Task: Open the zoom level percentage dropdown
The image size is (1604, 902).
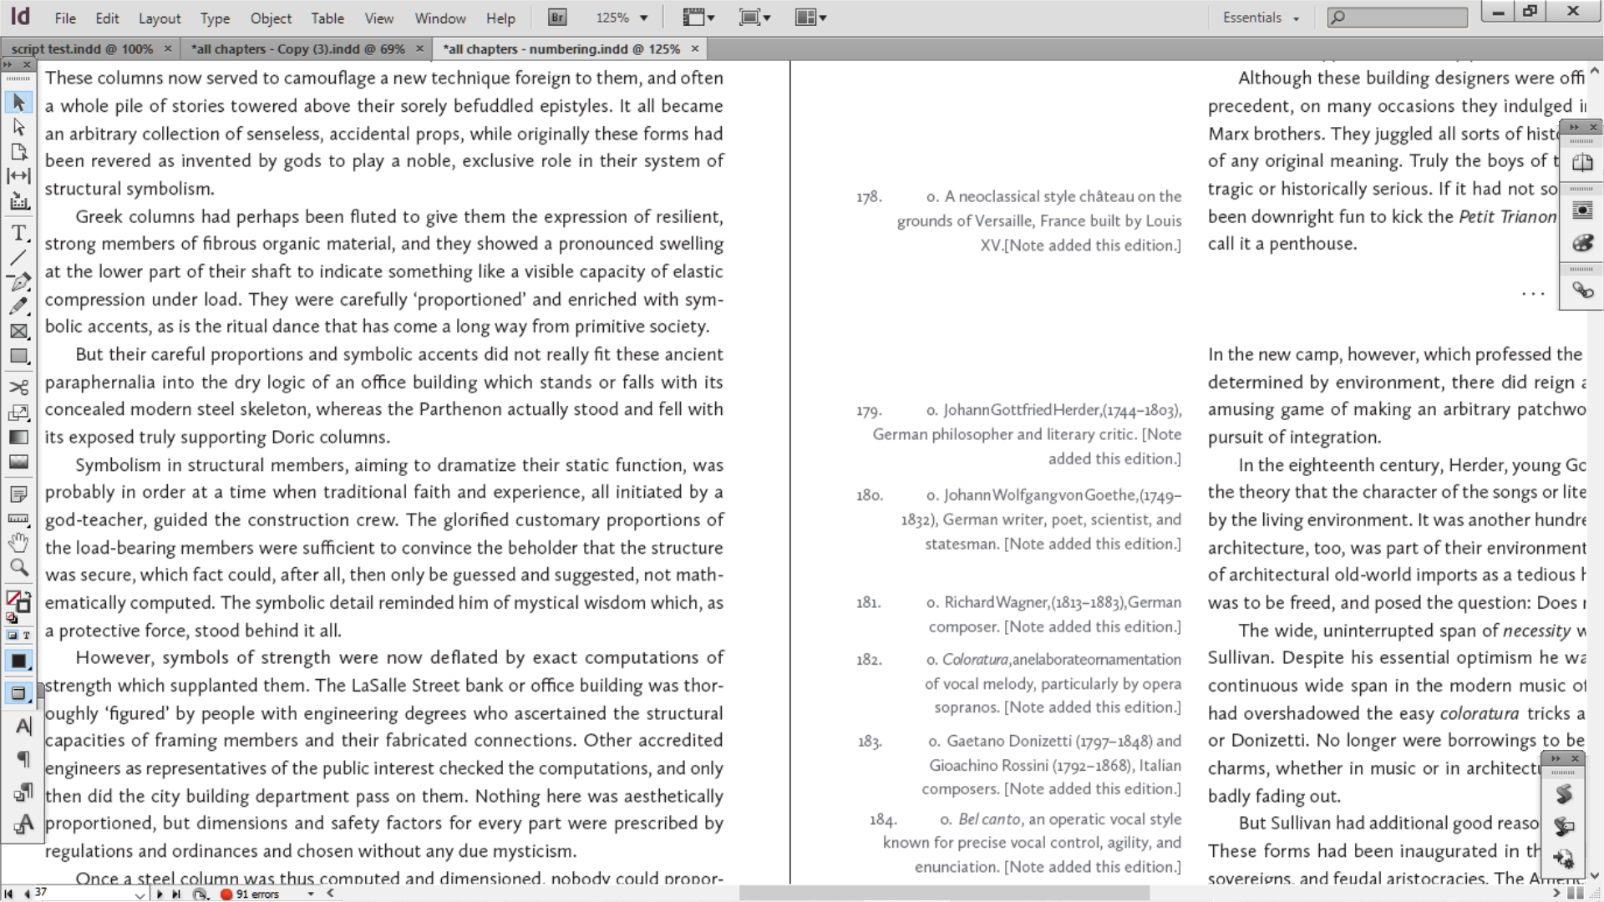Action: click(642, 17)
